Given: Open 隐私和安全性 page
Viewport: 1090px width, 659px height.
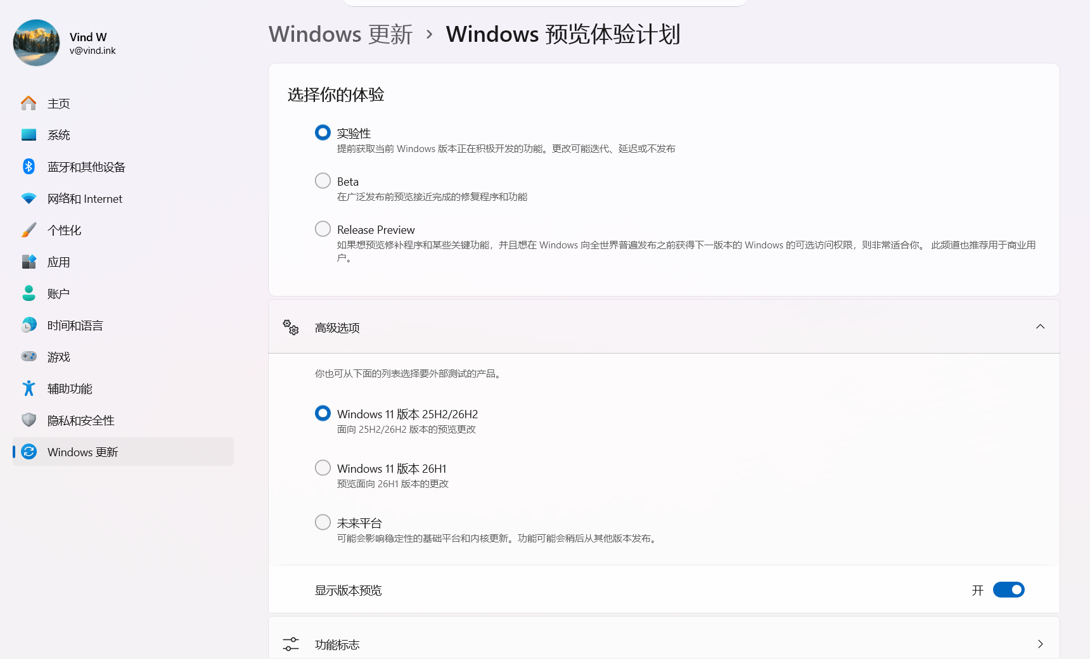Looking at the screenshot, I should (123, 420).
